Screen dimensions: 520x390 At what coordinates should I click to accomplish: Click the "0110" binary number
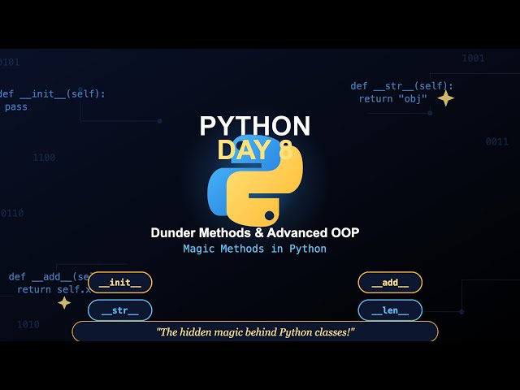click(x=12, y=213)
